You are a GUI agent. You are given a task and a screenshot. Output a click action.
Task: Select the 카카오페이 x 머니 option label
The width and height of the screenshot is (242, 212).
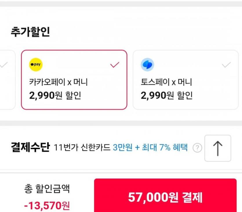pos(58,82)
